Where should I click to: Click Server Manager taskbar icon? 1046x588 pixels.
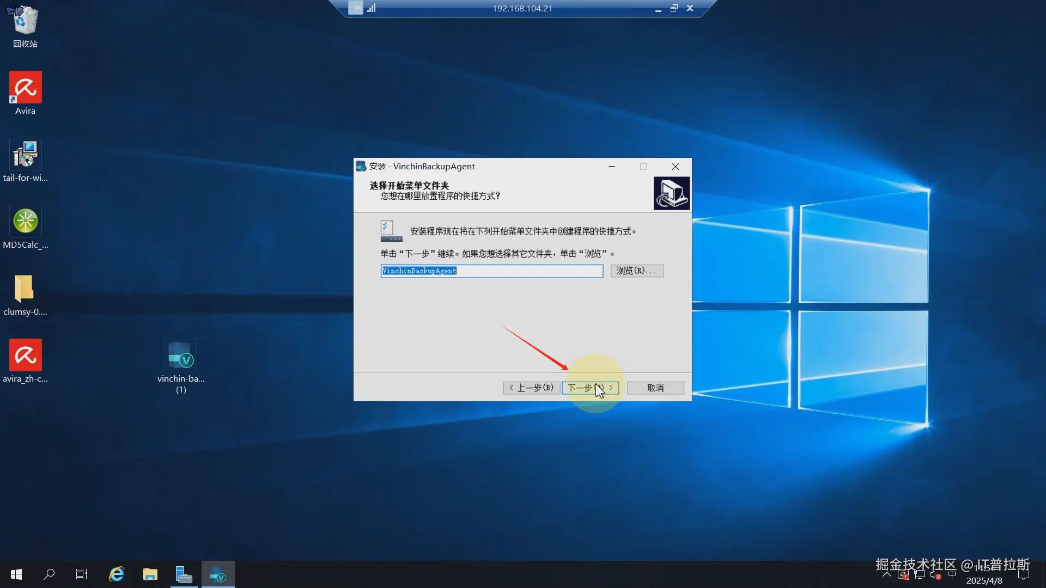(x=184, y=574)
